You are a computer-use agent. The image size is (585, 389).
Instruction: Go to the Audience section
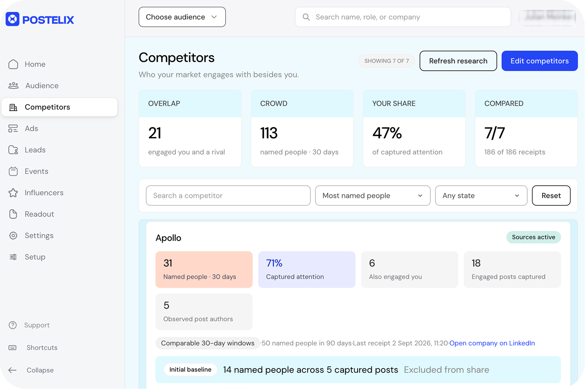(60, 85)
